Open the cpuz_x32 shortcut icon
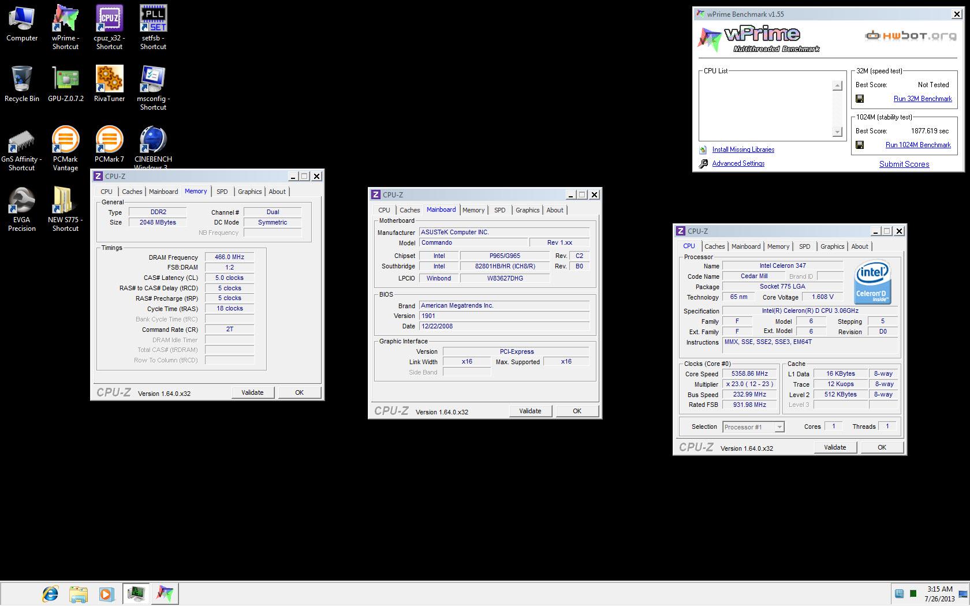Image resolution: width=970 pixels, height=606 pixels. [x=109, y=27]
